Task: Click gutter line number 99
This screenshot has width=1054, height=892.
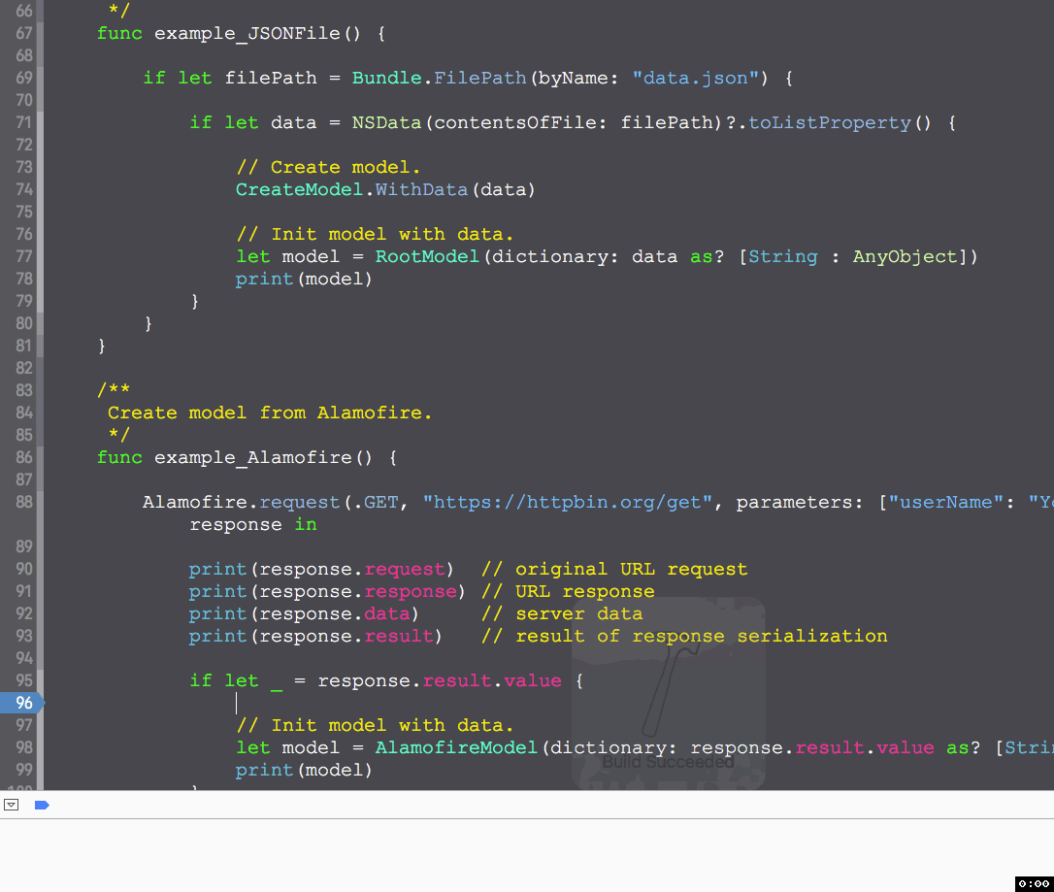Action: [24, 770]
